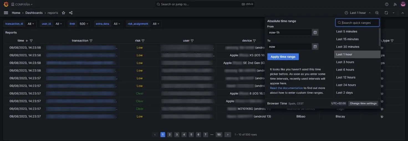Open the refresh interval dropdown arrow

pyautogui.click(x=393, y=13)
